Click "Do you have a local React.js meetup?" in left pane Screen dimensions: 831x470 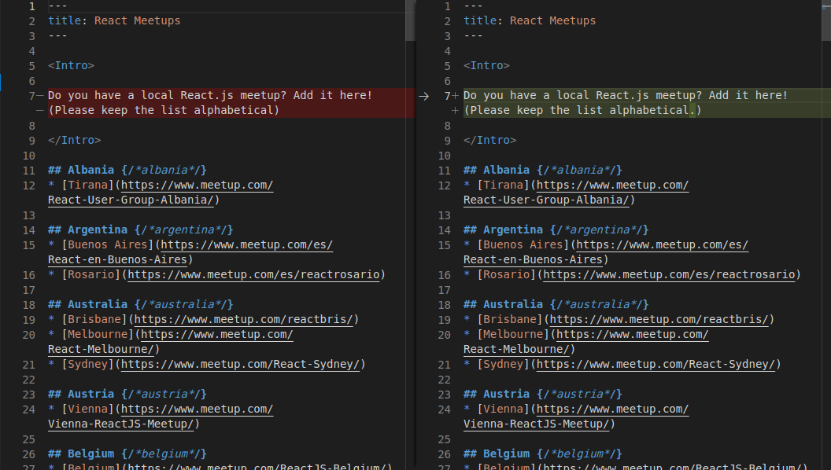168,95
